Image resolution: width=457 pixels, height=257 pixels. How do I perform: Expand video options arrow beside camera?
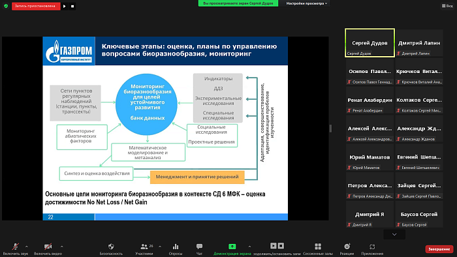click(61, 247)
